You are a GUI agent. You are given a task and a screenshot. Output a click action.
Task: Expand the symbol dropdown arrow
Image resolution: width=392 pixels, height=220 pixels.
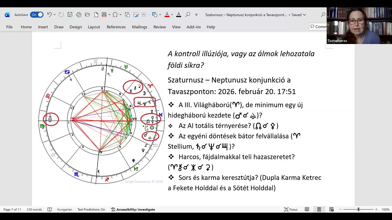(120, 15)
